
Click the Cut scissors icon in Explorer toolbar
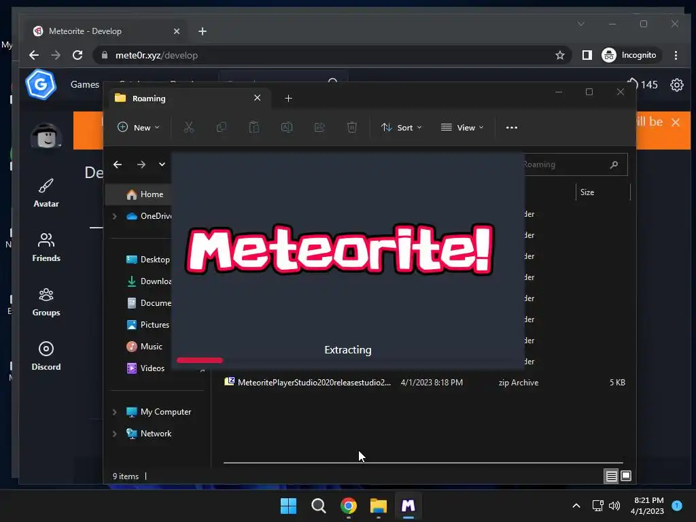click(189, 127)
